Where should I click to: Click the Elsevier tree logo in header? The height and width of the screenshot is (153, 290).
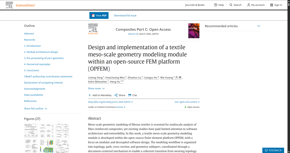click(9, 5)
